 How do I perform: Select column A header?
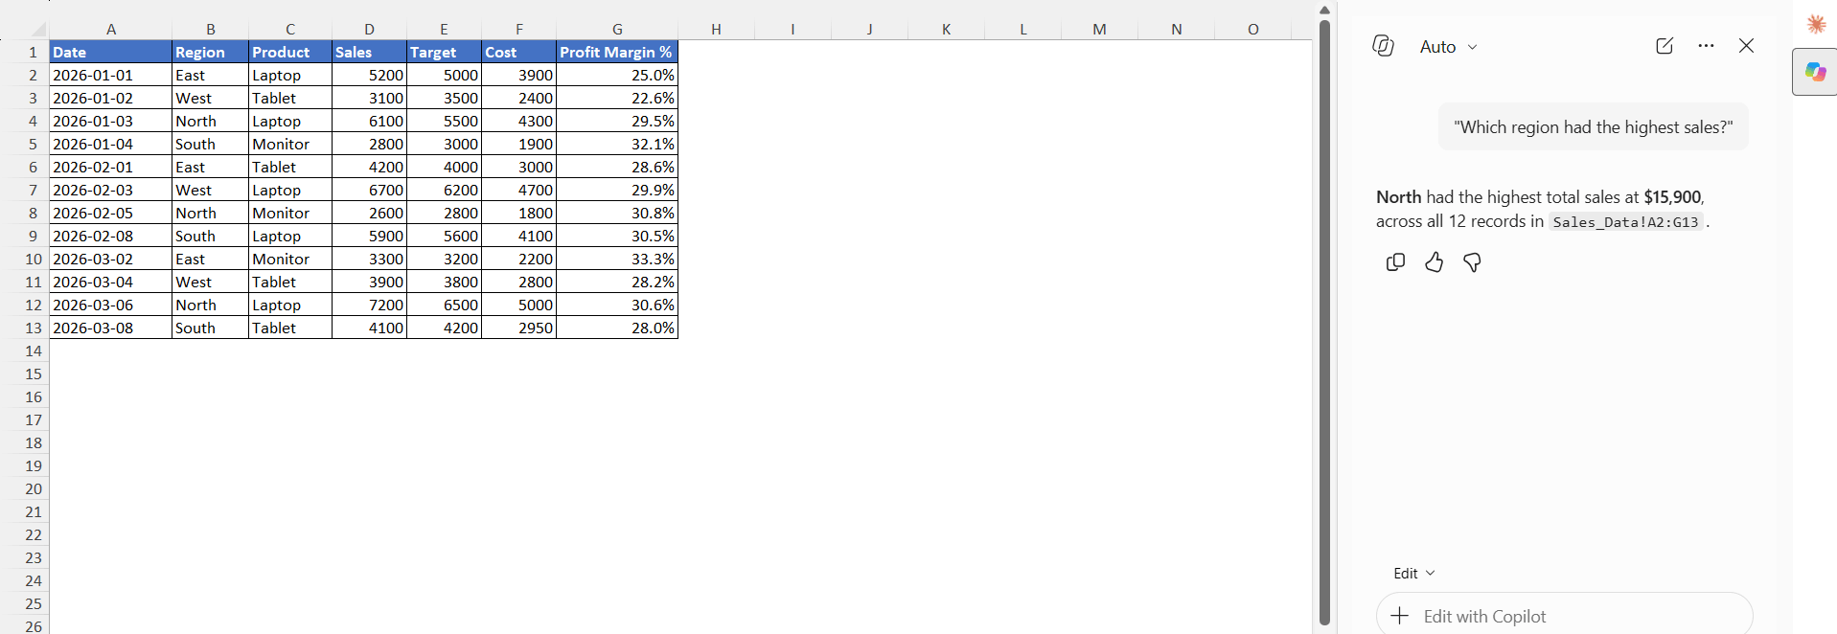(111, 29)
